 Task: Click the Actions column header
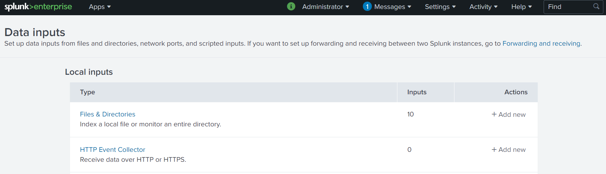516,92
